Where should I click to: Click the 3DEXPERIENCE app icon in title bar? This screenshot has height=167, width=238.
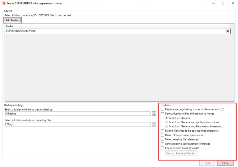[x=4, y=3]
